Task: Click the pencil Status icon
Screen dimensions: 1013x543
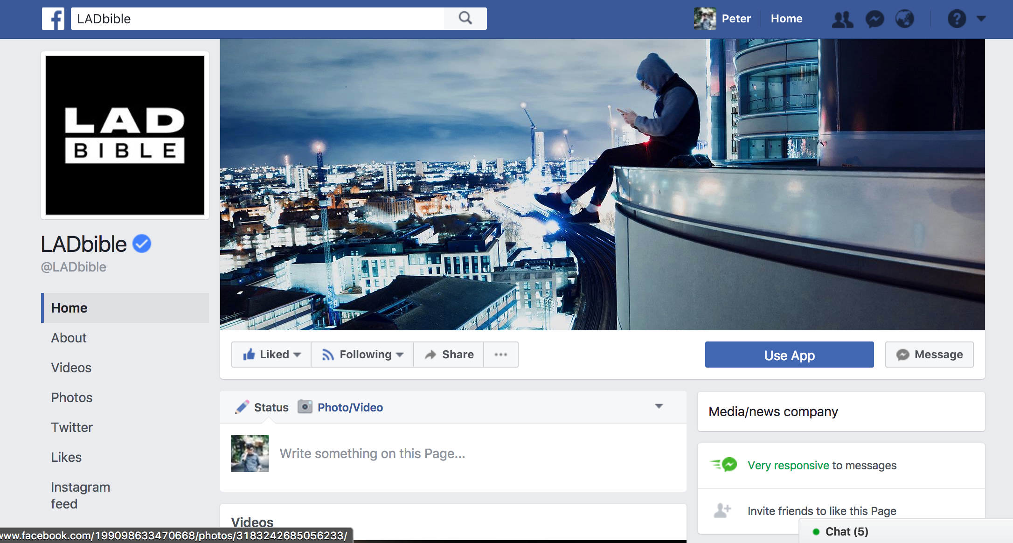Action: [243, 408]
